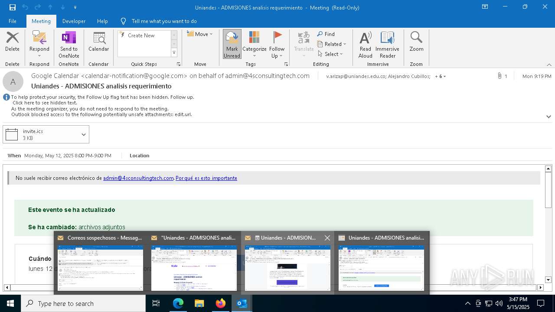The image size is (555, 312).
Task: Open the volume control tray icon
Action: point(499,303)
